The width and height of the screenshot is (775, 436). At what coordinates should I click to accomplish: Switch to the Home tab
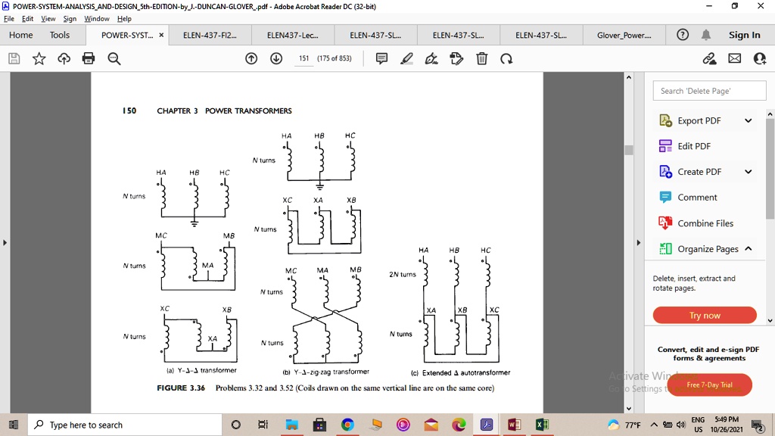(x=20, y=35)
